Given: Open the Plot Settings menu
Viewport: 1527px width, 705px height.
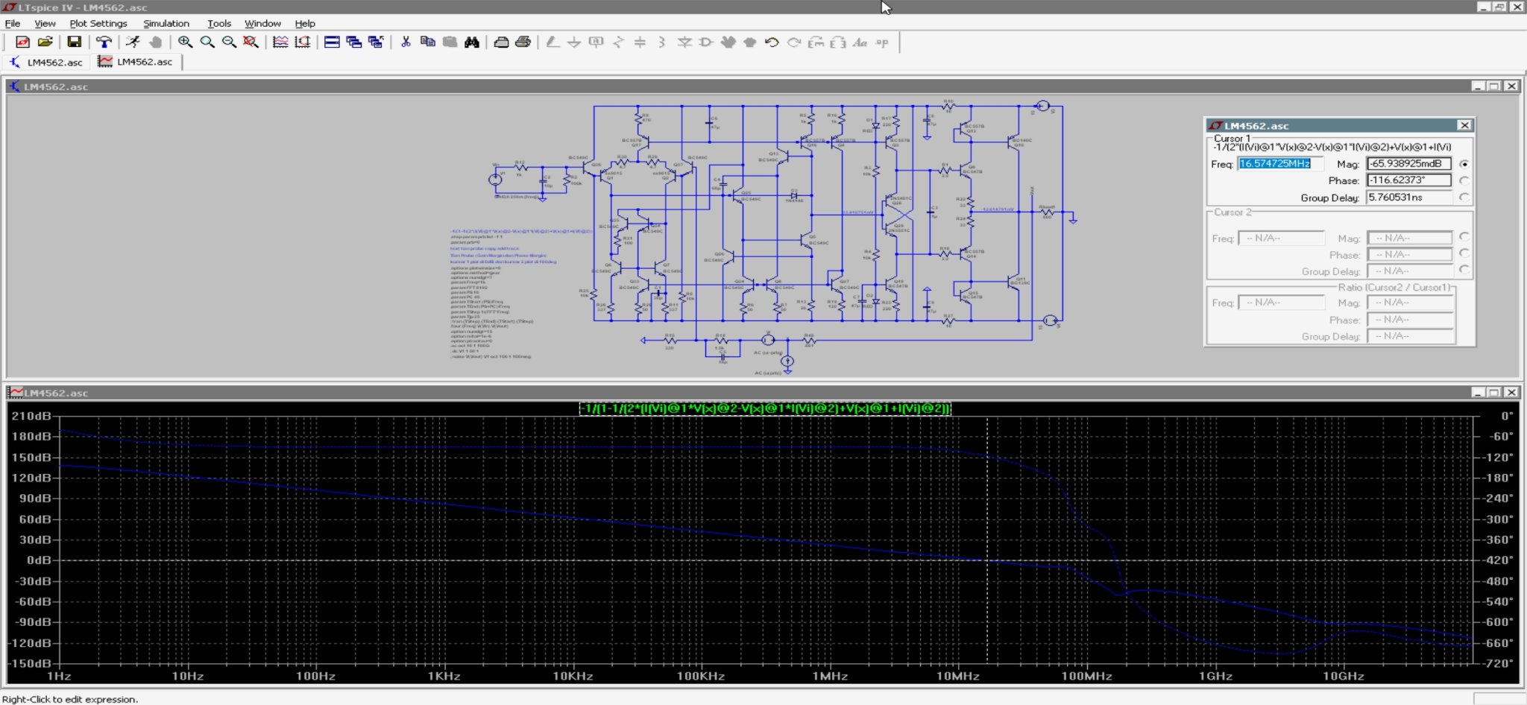Looking at the screenshot, I should coord(98,23).
